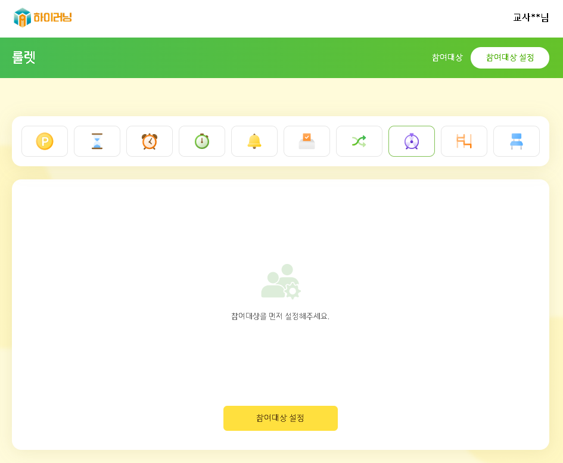Screen dimensions: 563x463
Task: Click the participants gear illustration
Action: [x=281, y=281]
